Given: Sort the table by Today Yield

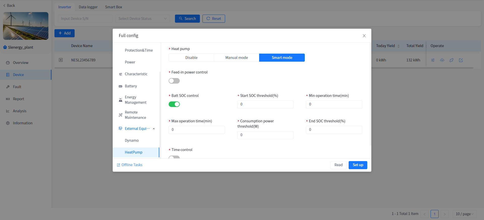Looking at the screenshot, I should [398, 46].
